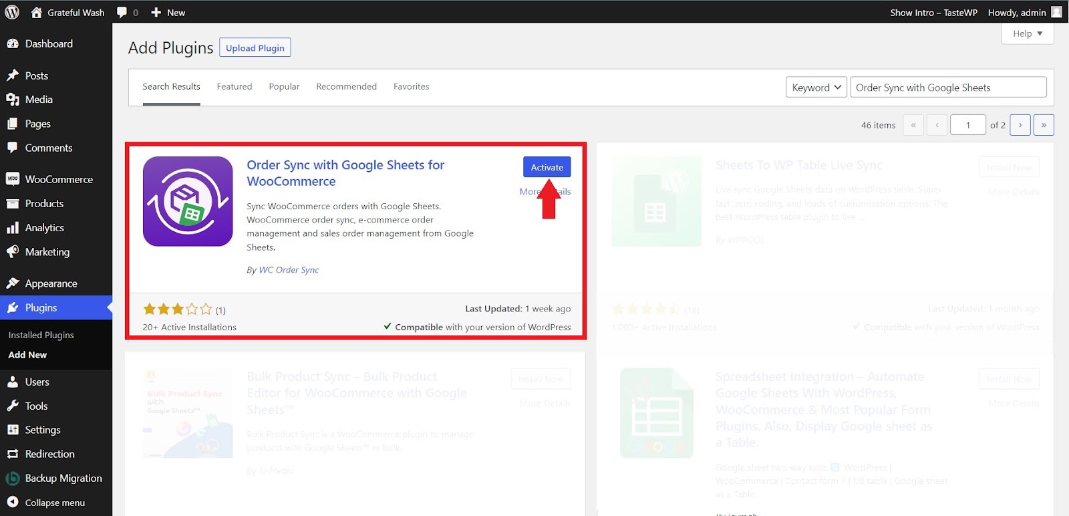
Task: Click '20+ Active Installations' text
Action: point(189,328)
